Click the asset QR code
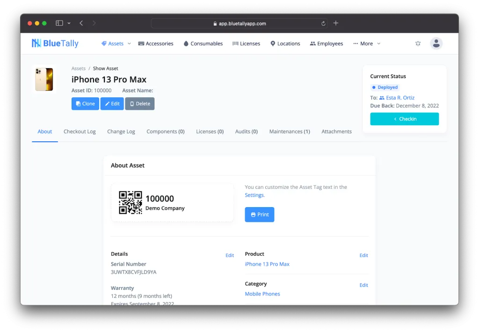Screen dimensions: 479x332 tap(131, 202)
